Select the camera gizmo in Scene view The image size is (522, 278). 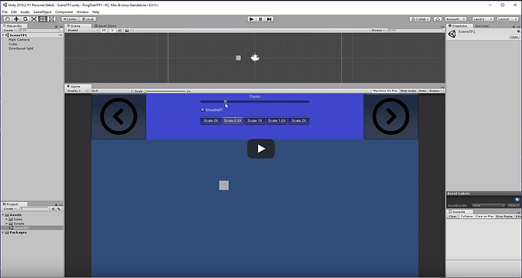255,58
